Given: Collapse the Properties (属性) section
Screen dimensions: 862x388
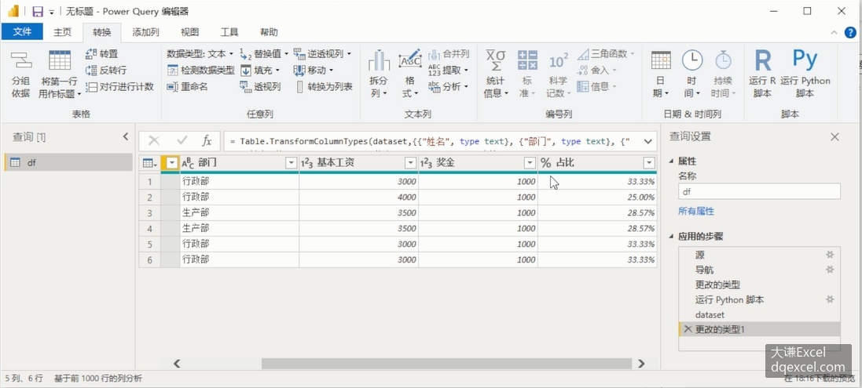Looking at the screenshot, I should coord(671,161).
